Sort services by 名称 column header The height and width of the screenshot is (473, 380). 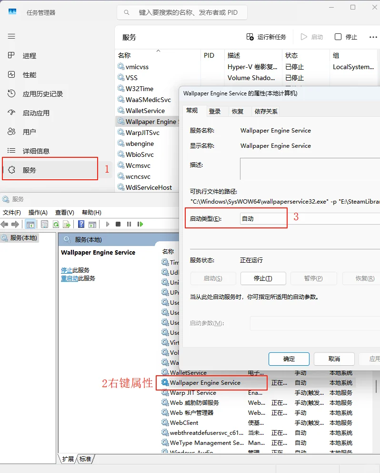(x=124, y=55)
